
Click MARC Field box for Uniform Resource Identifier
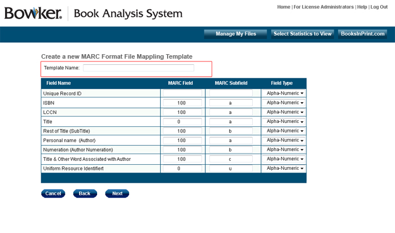[182, 168]
